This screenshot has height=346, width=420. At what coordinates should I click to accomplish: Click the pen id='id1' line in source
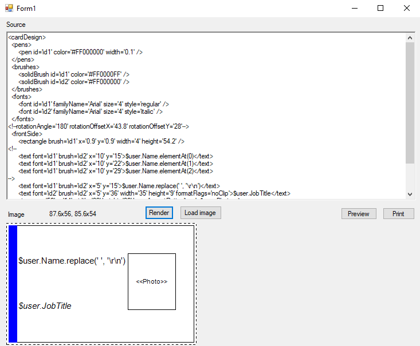tap(80, 52)
